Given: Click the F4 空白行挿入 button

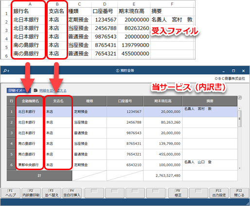Looking at the screenshot, I should (x=72, y=193).
